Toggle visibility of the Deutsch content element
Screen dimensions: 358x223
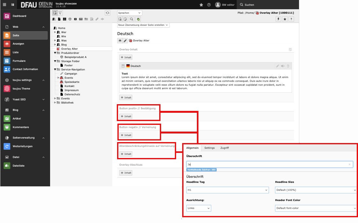(x=283, y=66)
